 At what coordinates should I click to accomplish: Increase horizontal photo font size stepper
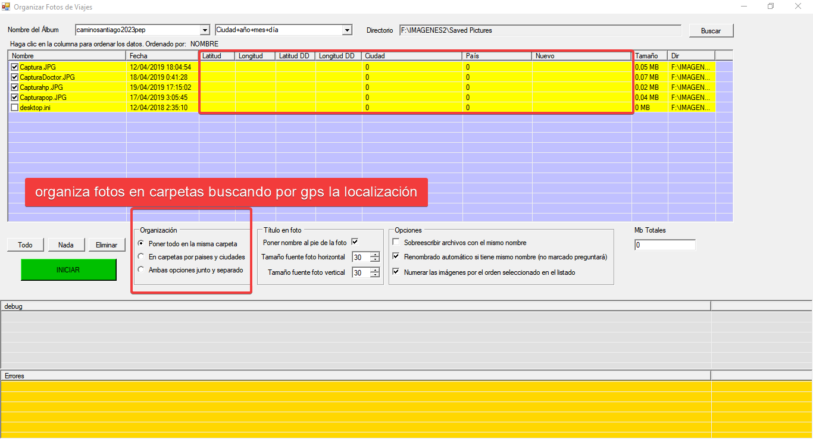pyautogui.click(x=374, y=255)
